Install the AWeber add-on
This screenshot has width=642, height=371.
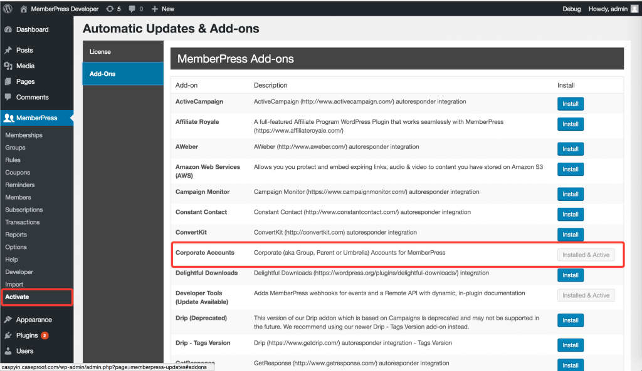(x=570, y=149)
